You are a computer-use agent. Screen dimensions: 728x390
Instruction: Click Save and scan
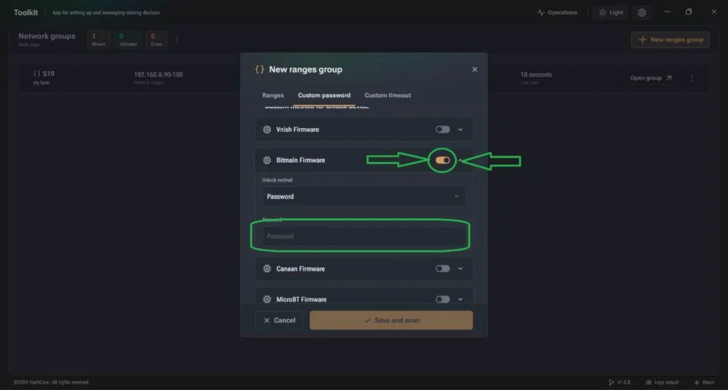[x=392, y=320]
